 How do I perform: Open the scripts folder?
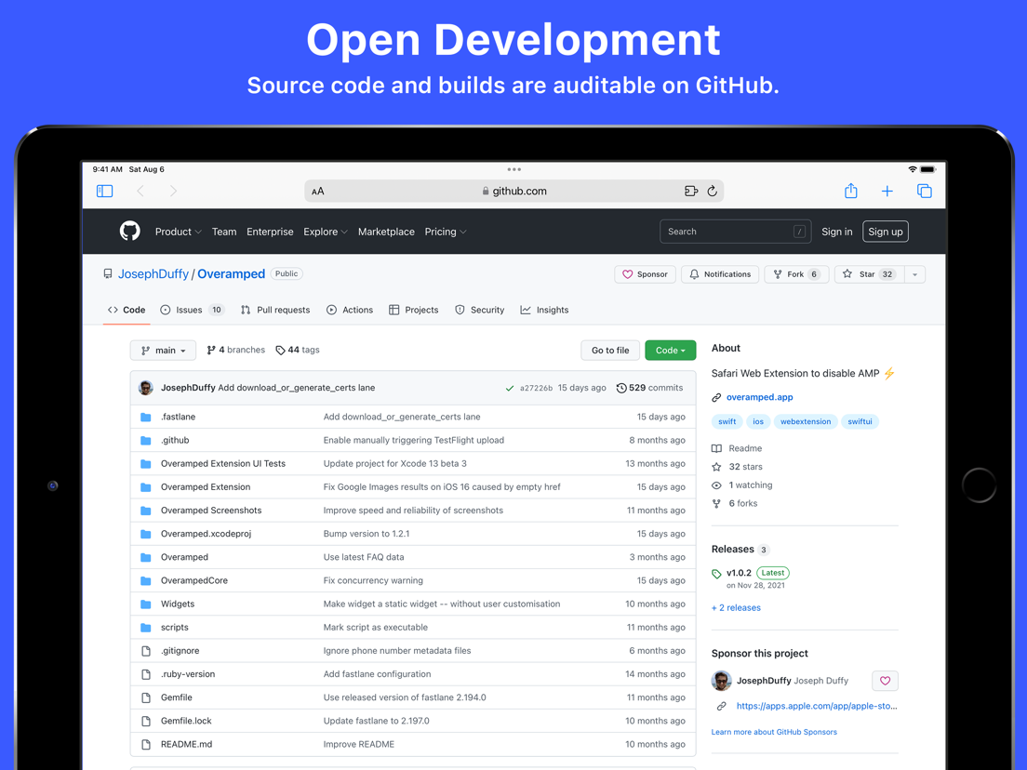(x=175, y=628)
